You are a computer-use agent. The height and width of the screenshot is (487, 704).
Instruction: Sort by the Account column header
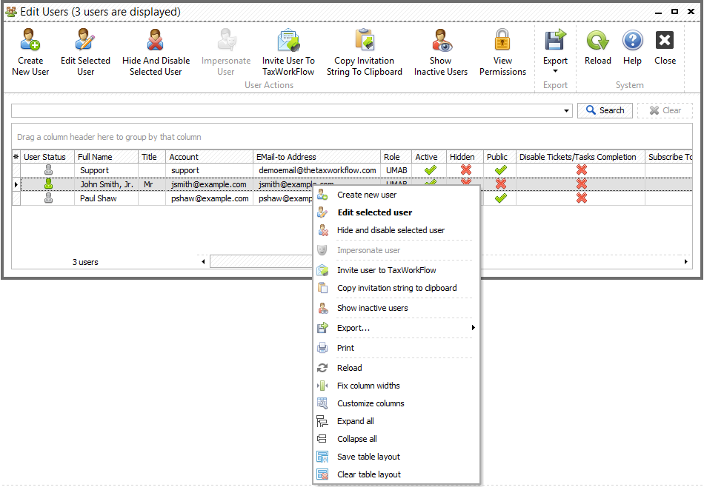209,156
